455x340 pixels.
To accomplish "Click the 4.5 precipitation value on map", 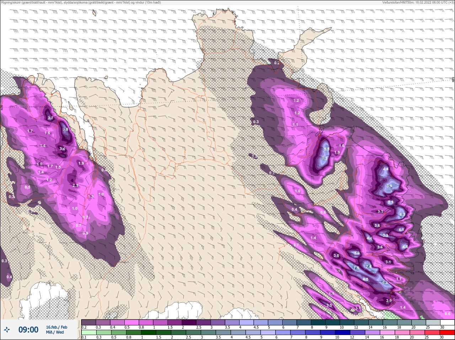I will pos(365,279).
